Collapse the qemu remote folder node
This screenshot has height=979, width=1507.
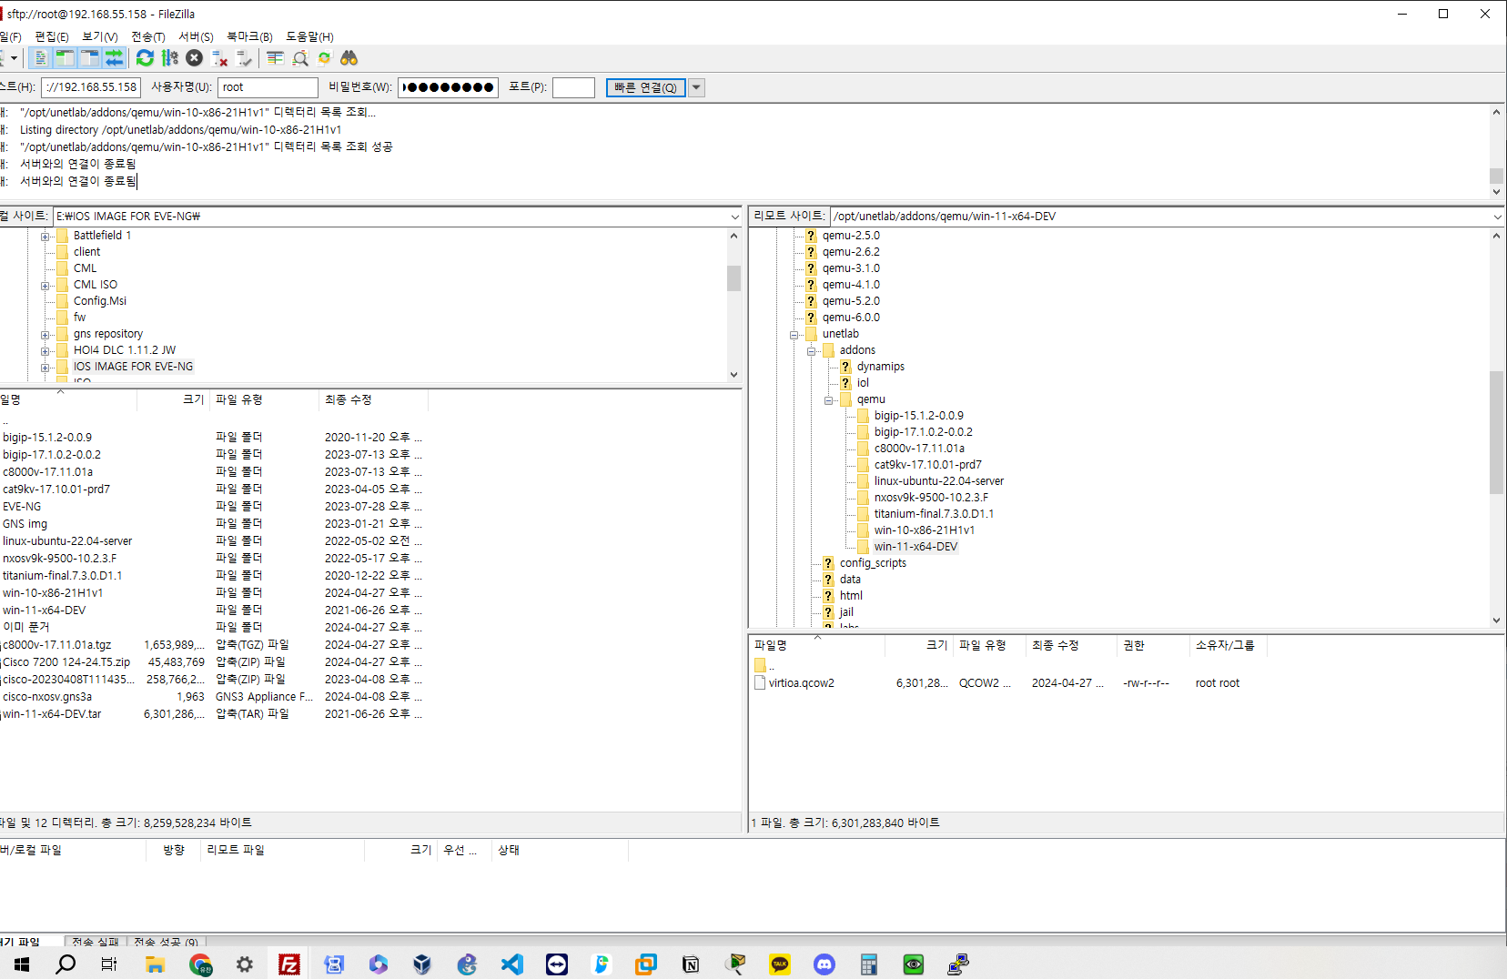[829, 400]
